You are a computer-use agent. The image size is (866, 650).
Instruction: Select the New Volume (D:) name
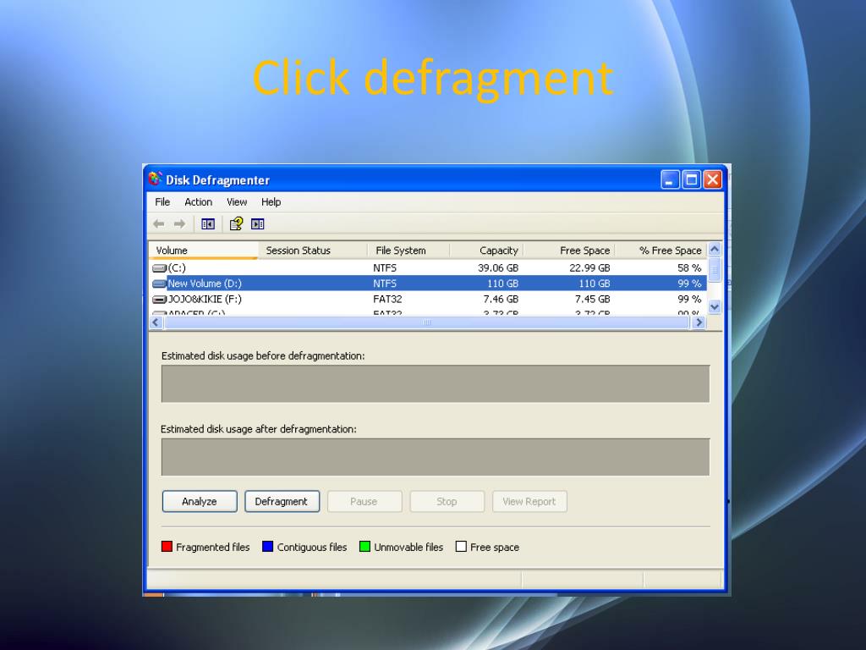tap(205, 284)
